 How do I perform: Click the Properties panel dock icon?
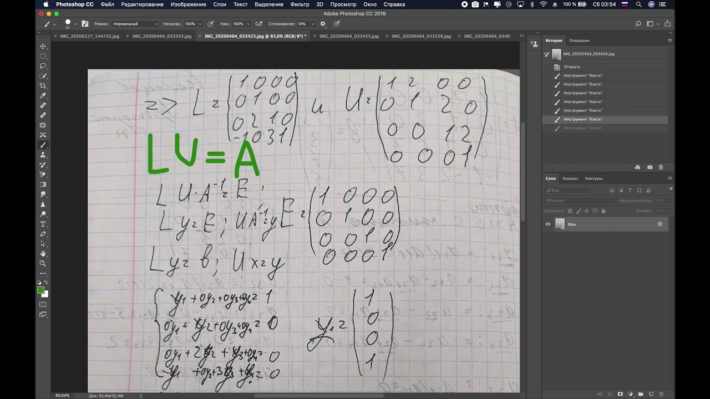pyautogui.click(x=534, y=43)
